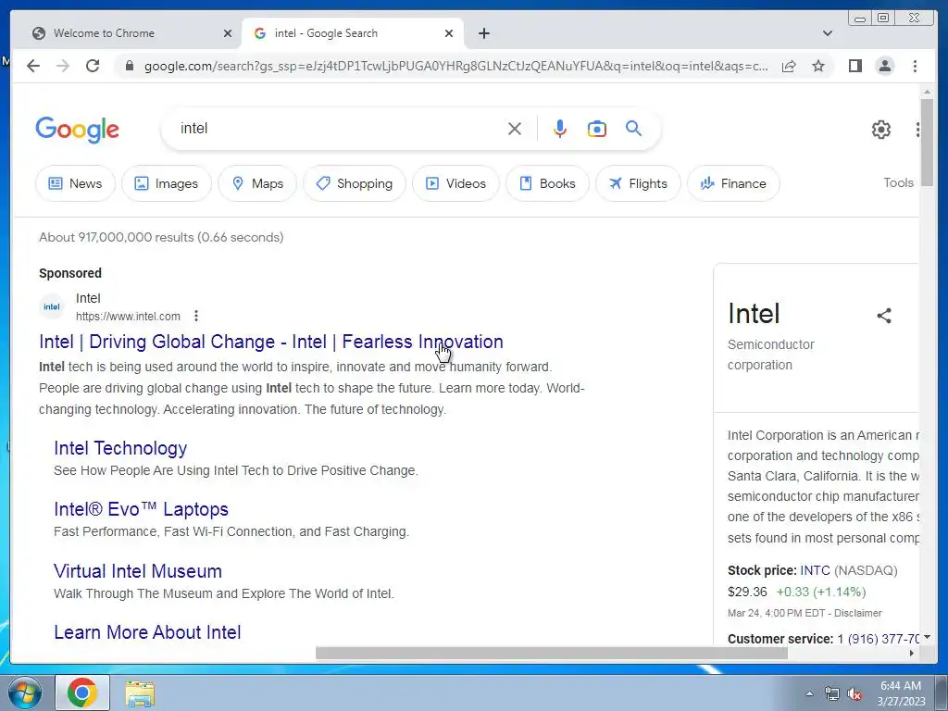Open the Chrome profile avatar
Image resolution: width=948 pixels, height=711 pixels.
[884, 66]
